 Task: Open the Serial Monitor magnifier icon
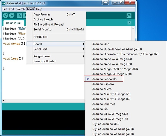click(129, 16)
